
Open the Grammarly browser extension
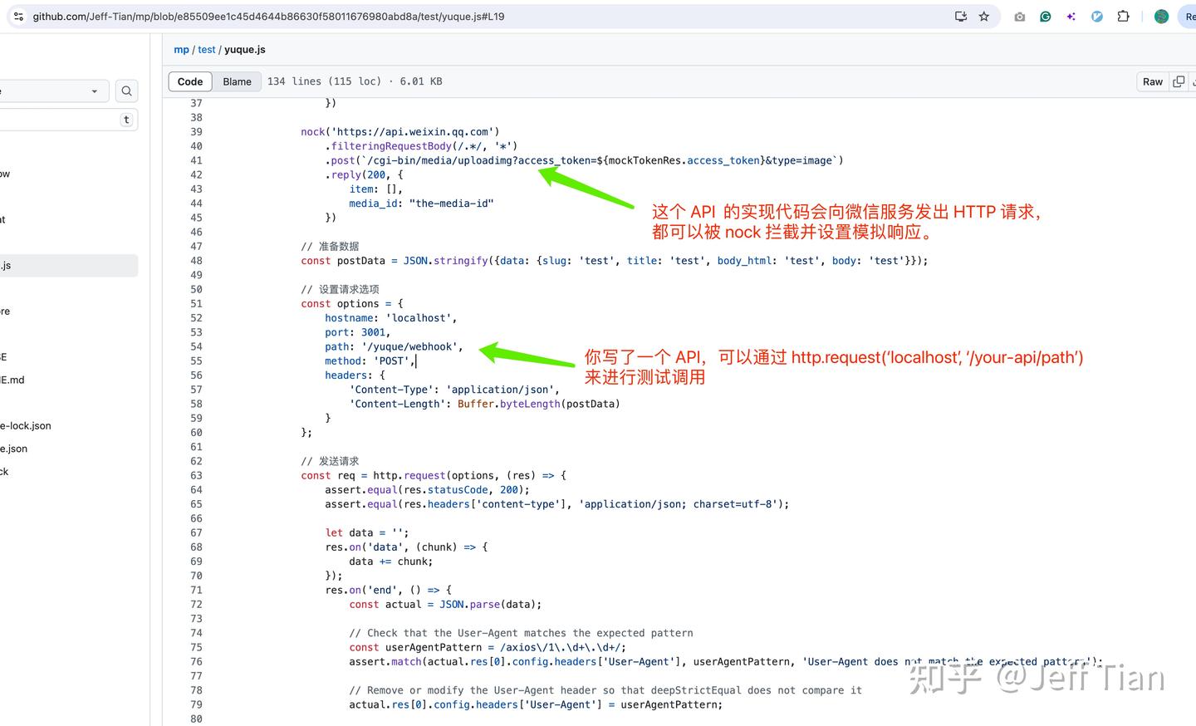click(1045, 16)
